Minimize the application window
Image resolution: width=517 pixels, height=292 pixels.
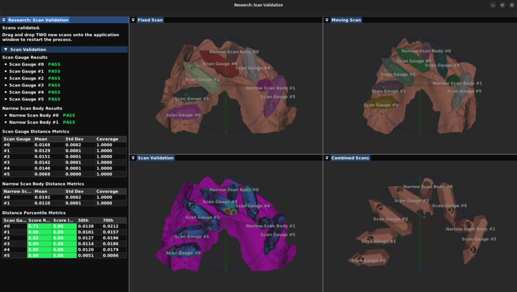click(493, 5)
